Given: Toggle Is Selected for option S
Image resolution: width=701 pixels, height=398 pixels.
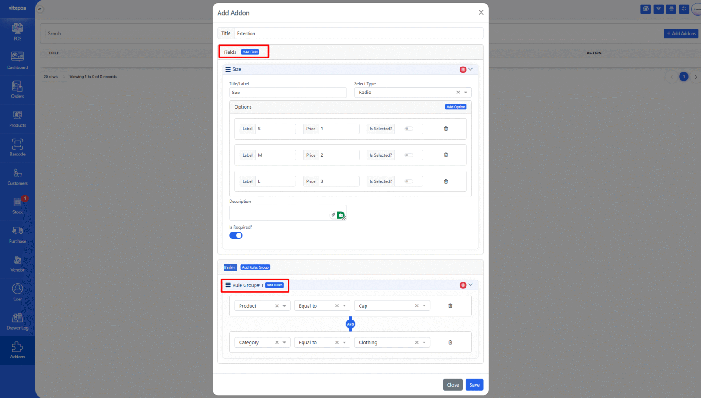Looking at the screenshot, I should point(409,129).
